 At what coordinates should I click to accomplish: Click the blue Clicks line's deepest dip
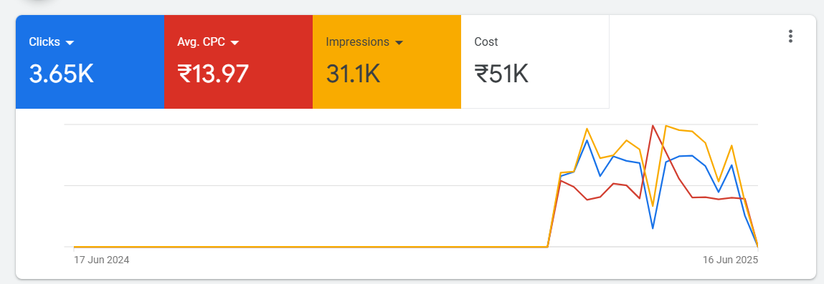tap(653, 228)
